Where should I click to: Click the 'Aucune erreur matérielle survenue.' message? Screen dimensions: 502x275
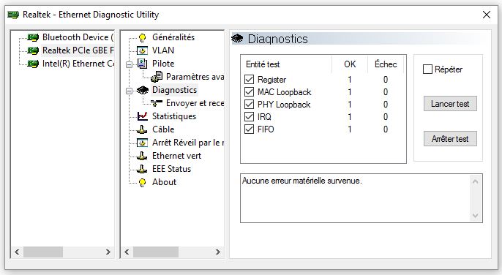pyautogui.click(x=302, y=181)
